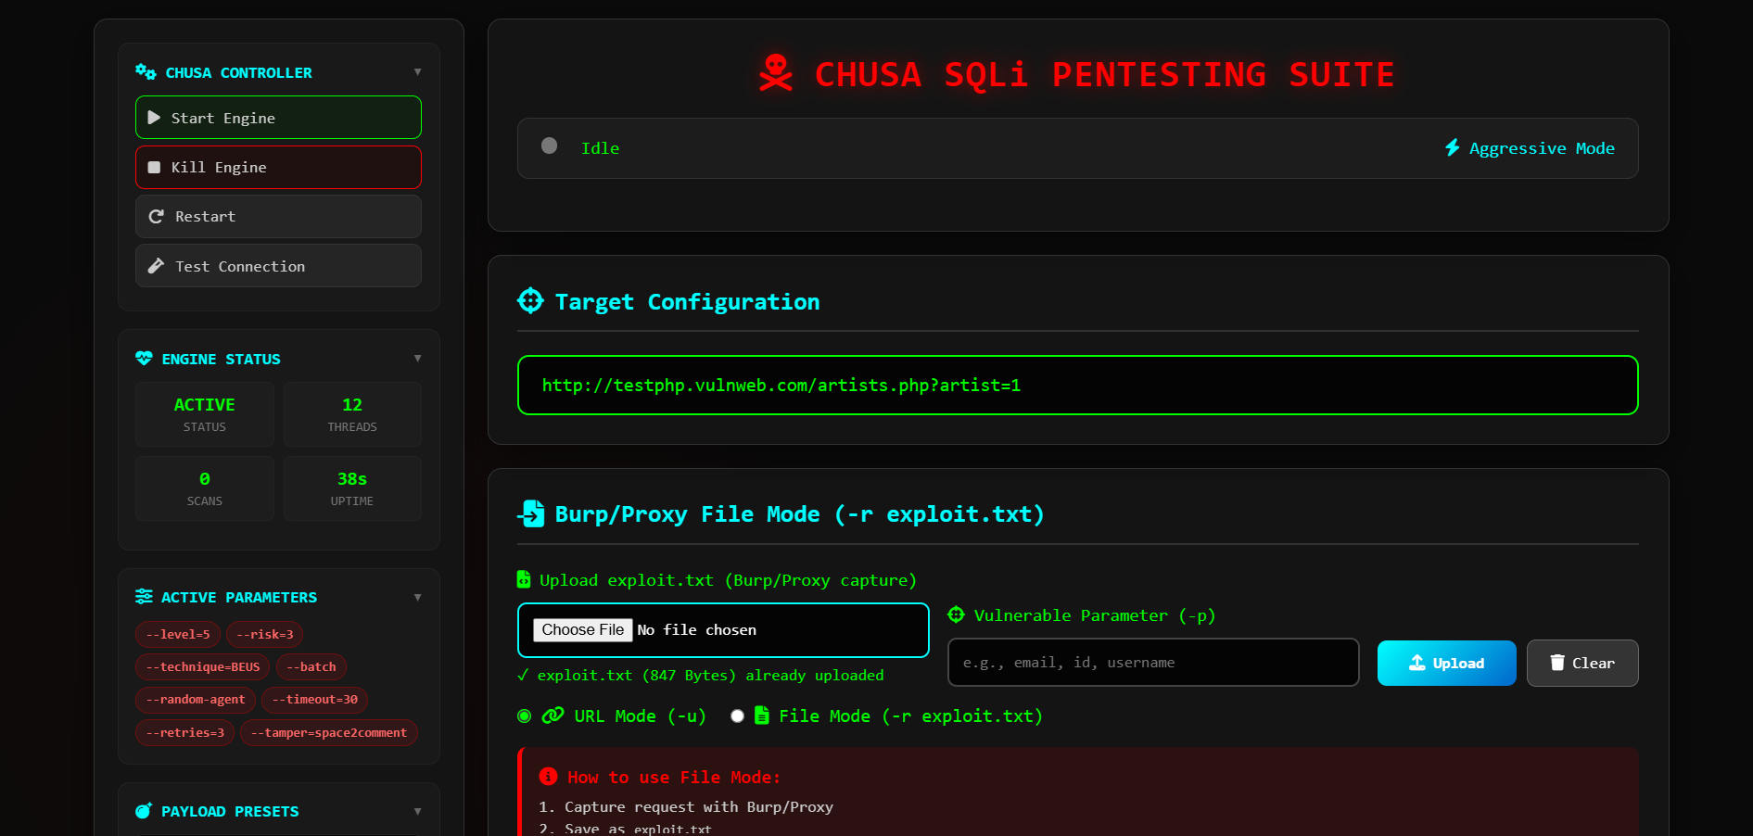This screenshot has width=1753, height=836.
Task: Click the bomb icon beside PAYLOAD PRESETS
Action: click(144, 811)
